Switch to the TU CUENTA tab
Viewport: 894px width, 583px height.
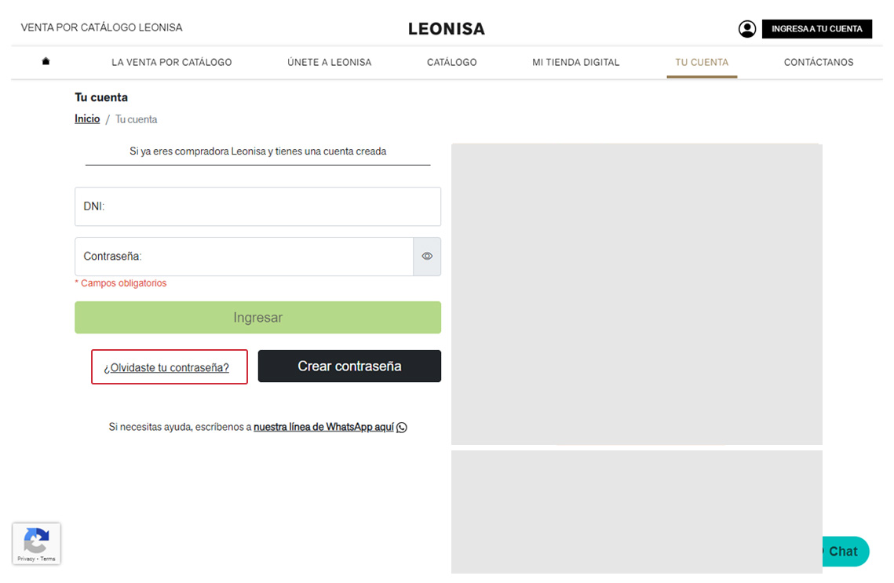[702, 62]
